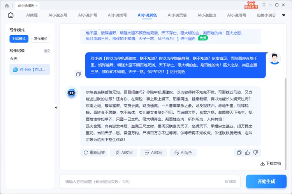Go to the AI小说批改 tab
292x194 pixels.
207,15
